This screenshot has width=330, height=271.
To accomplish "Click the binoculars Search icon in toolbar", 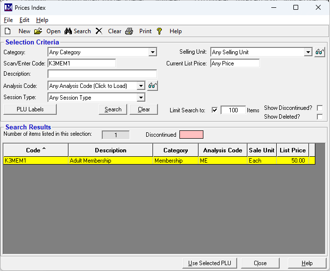I will [68, 31].
